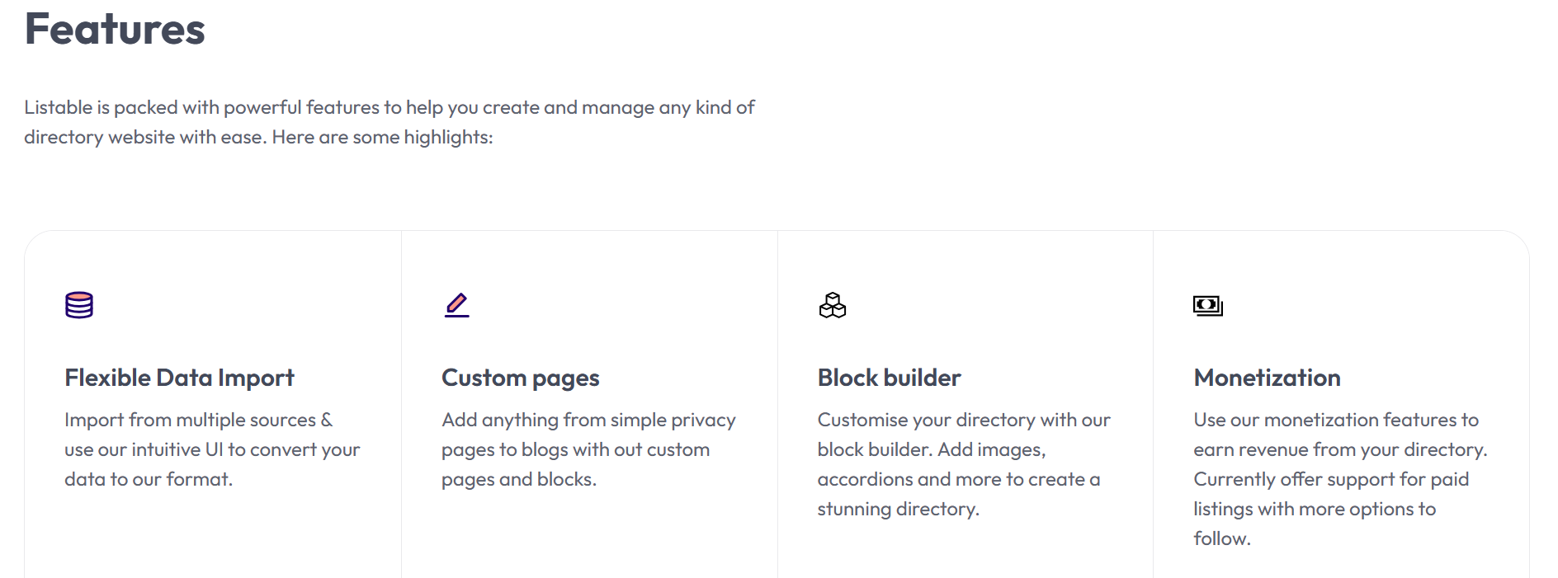Click the Features page heading
The width and height of the screenshot is (1558, 578).
point(115,30)
